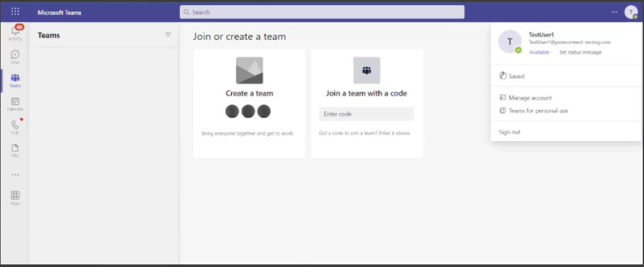Select Manage account
Screen dimensions: 644x267
point(530,98)
